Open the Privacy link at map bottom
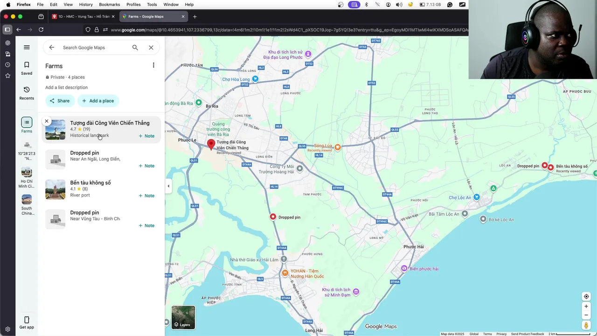This screenshot has height=336, width=597. 501,334
